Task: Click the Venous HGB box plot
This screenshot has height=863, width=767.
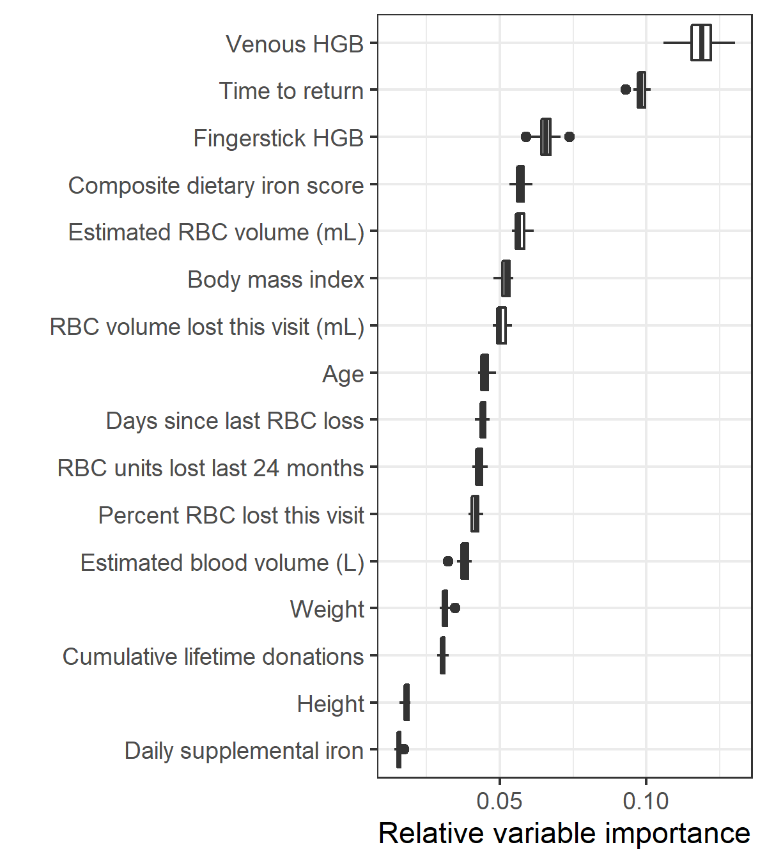Action: 701,43
